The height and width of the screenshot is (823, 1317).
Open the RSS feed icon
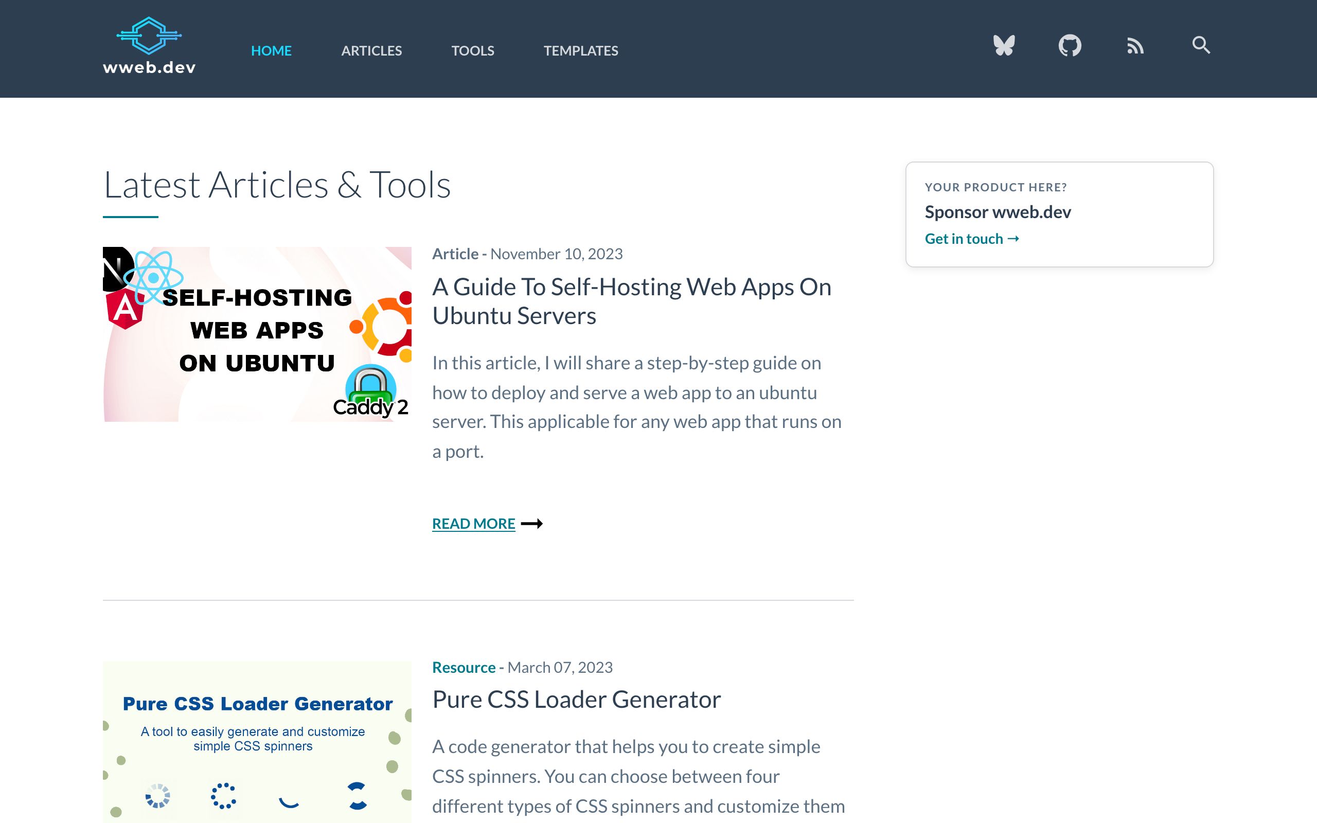click(1135, 46)
